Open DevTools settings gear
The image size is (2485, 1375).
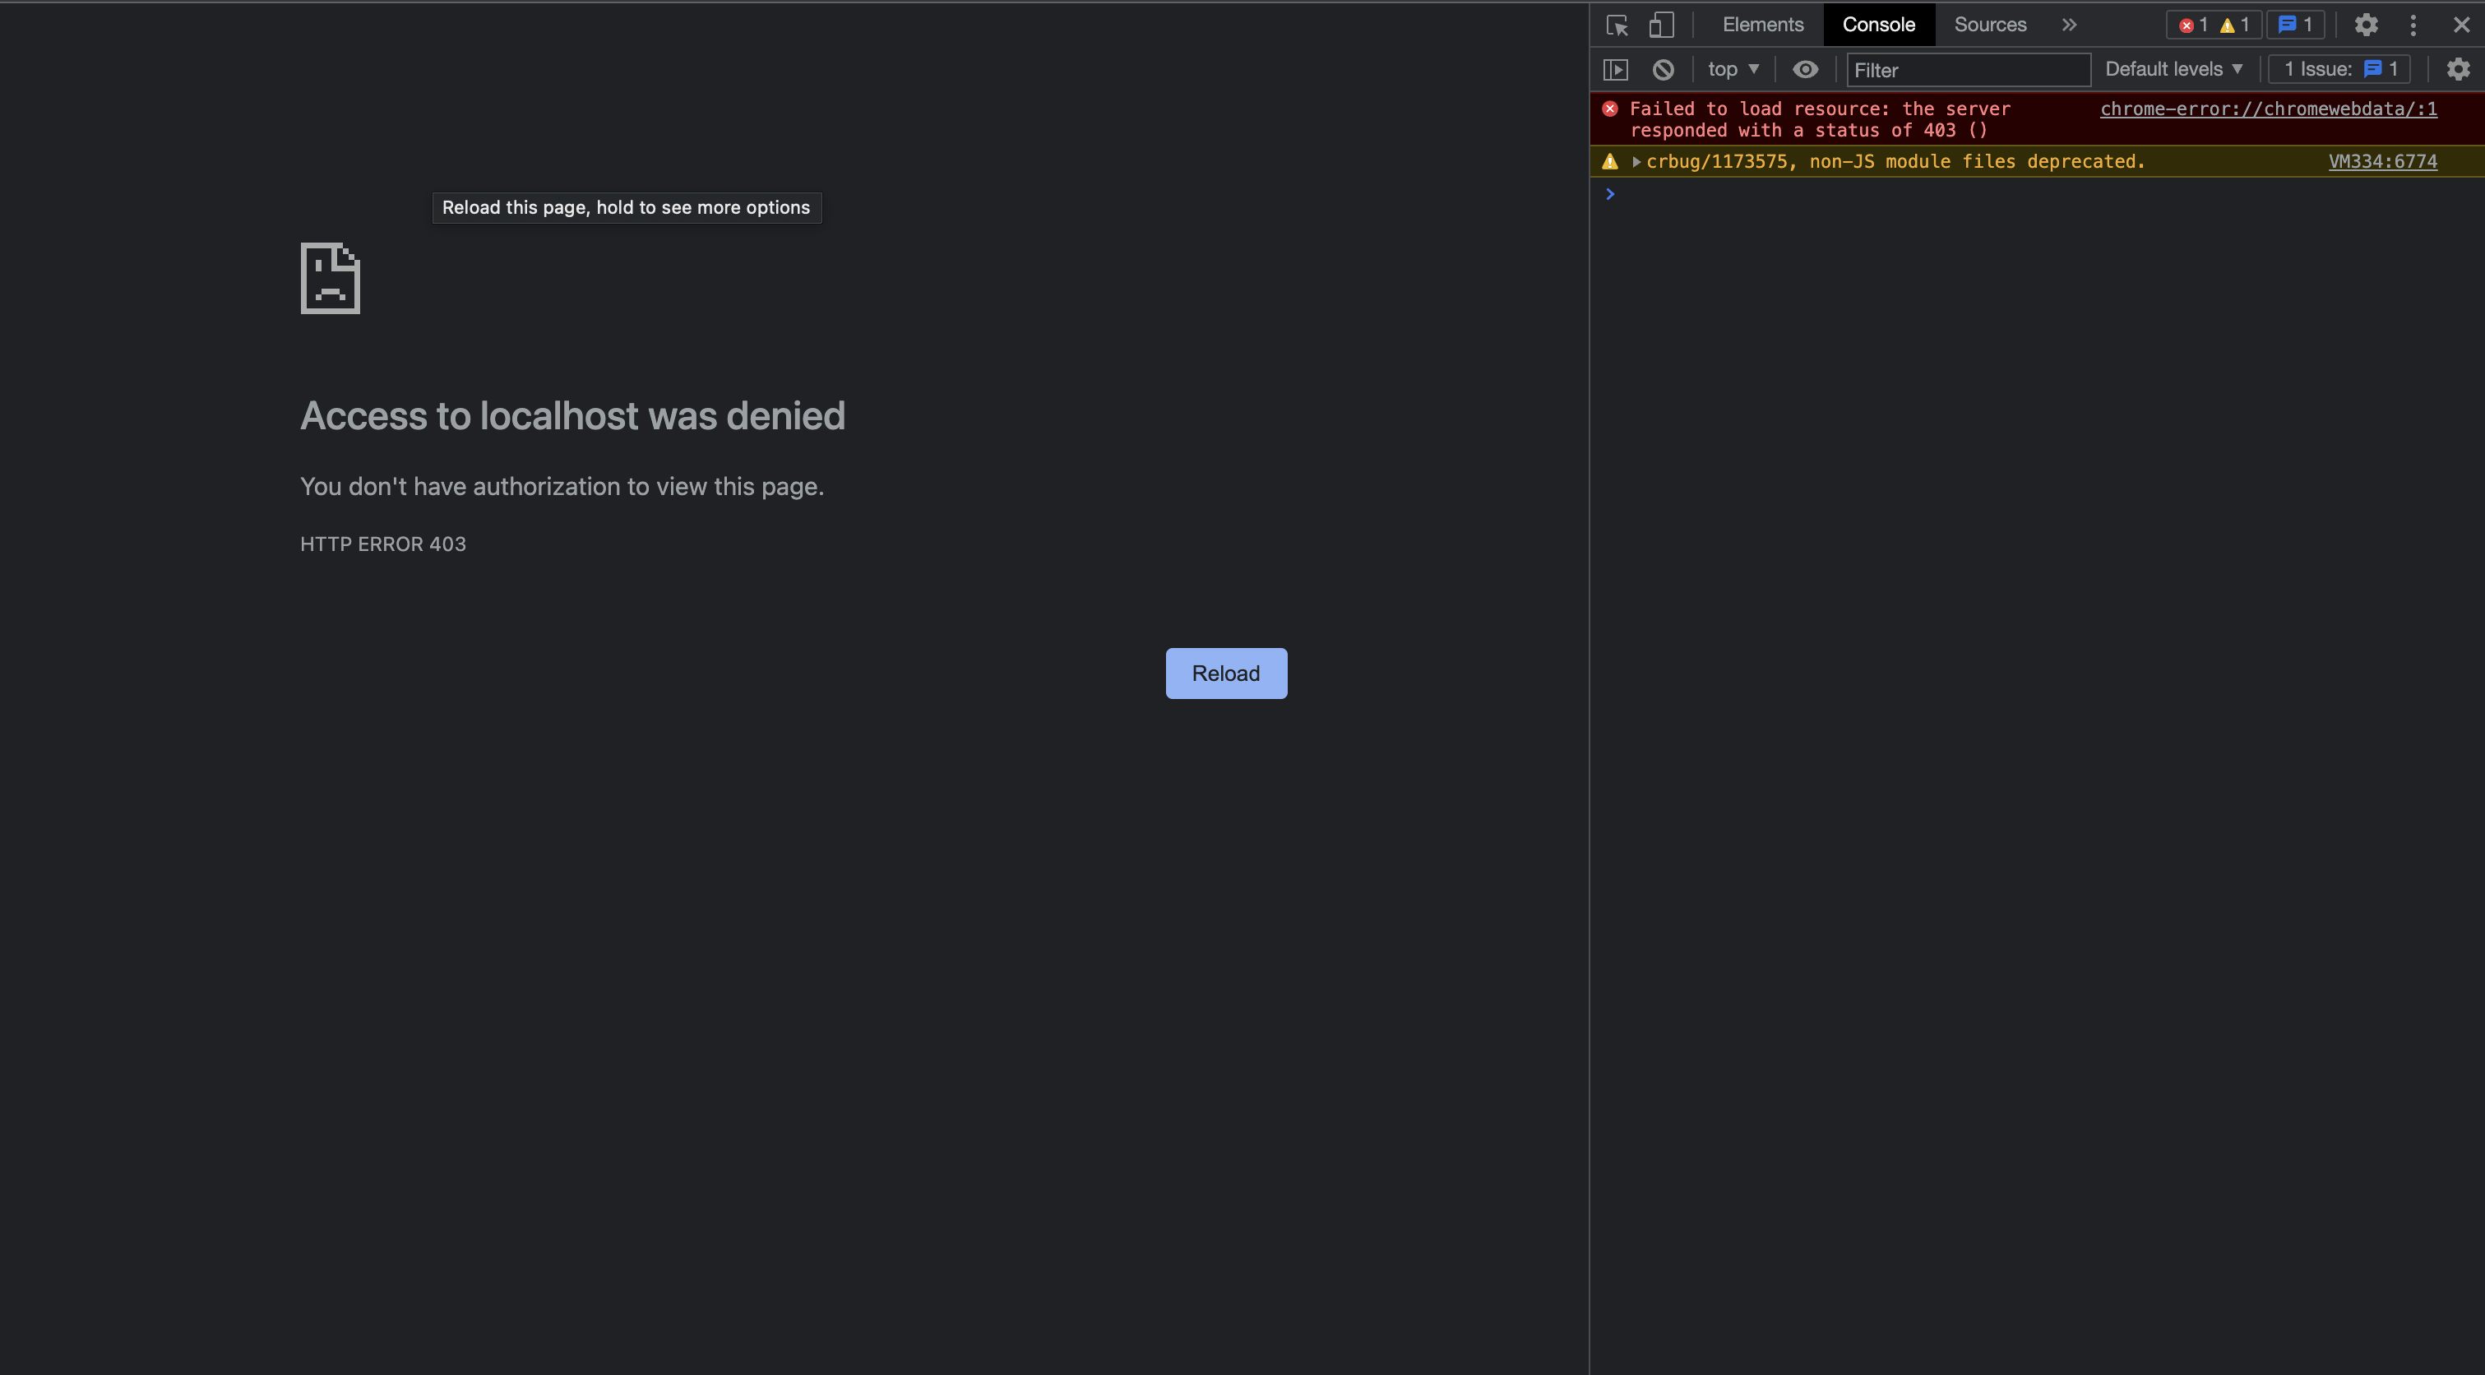coord(2367,25)
